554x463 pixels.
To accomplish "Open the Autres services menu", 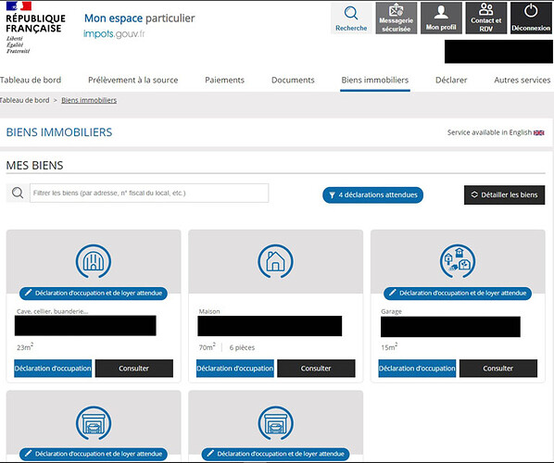I will pos(523,81).
